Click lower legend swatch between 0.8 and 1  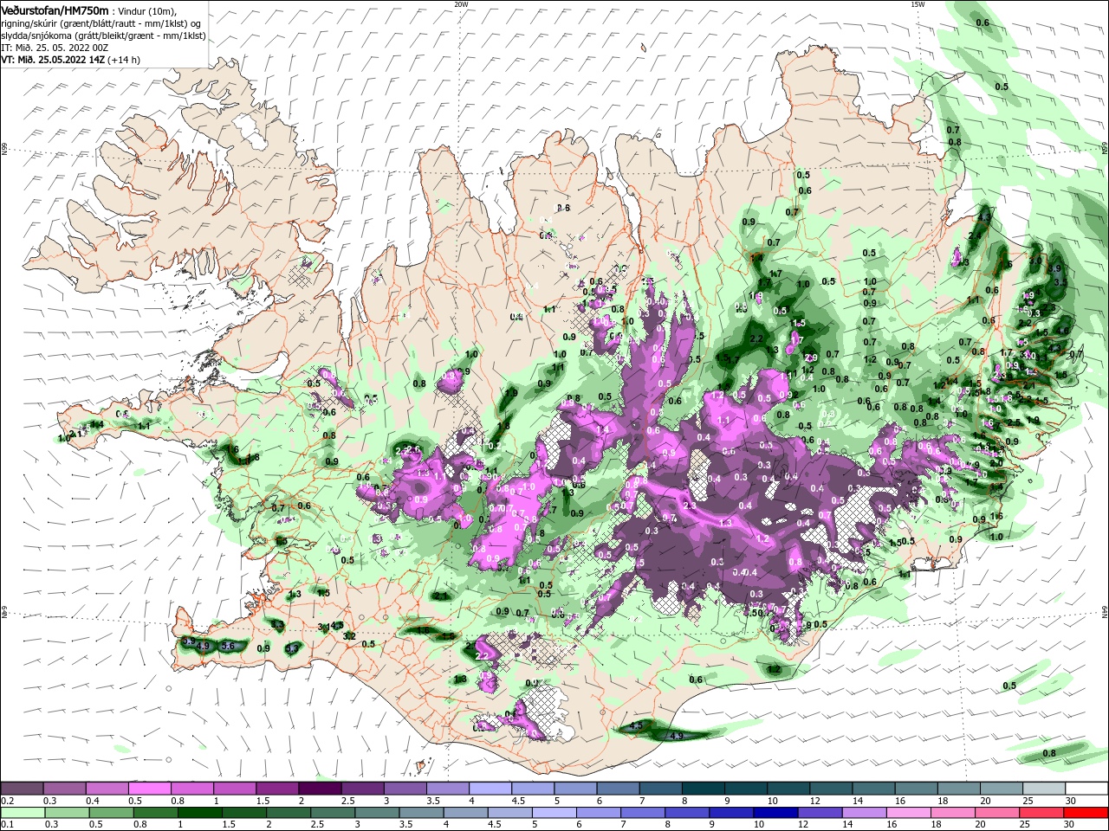(156, 813)
